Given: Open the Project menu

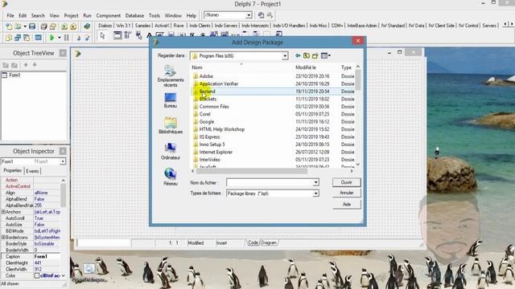Looking at the screenshot, I should [x=71, y=15].
